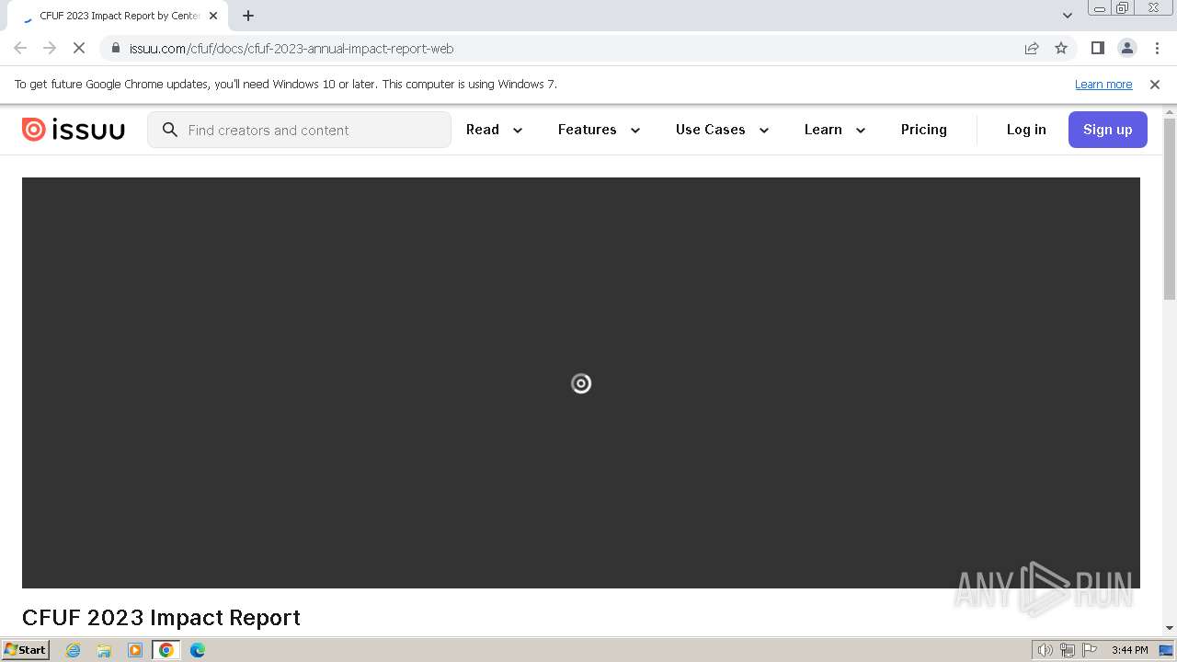Select the CFUF 2023 Impact Report tab

pos(118,16)
